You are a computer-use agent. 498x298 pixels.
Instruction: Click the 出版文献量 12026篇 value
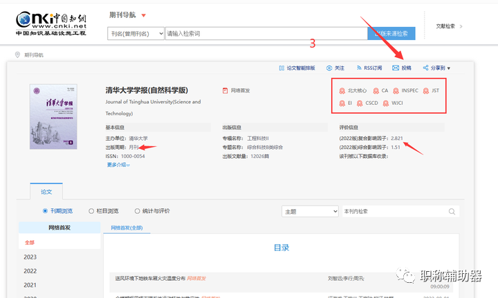coord(260,156)
